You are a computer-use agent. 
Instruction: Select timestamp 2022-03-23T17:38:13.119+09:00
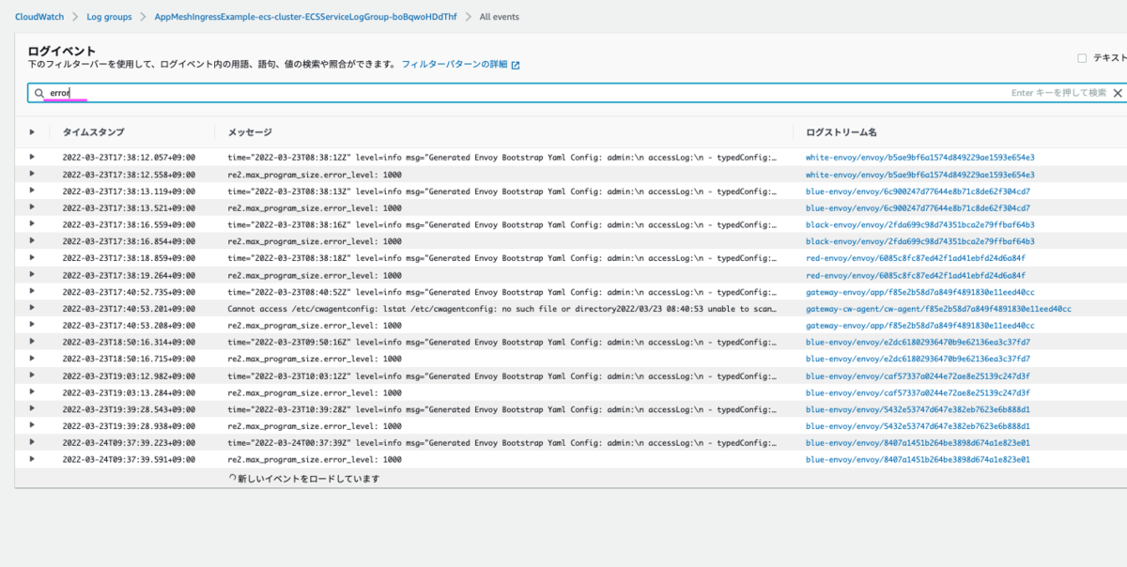pos(129,191)
